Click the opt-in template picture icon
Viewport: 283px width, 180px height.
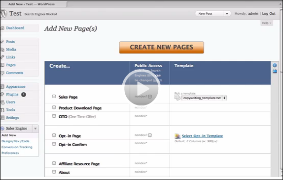click(177, 136)
